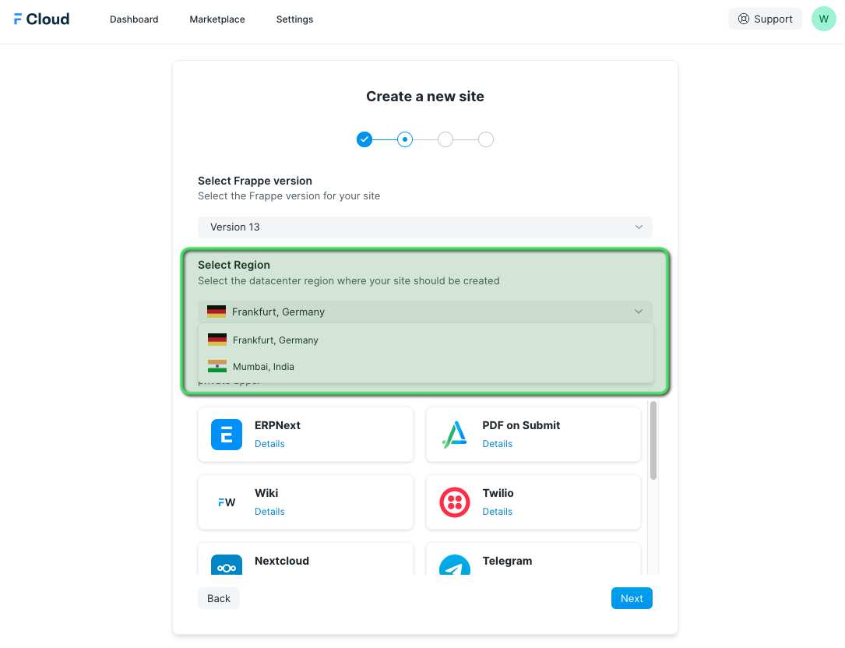Select the Wiki app card
The width and height of the screenshot is (845, 648).
click(305, 502)
